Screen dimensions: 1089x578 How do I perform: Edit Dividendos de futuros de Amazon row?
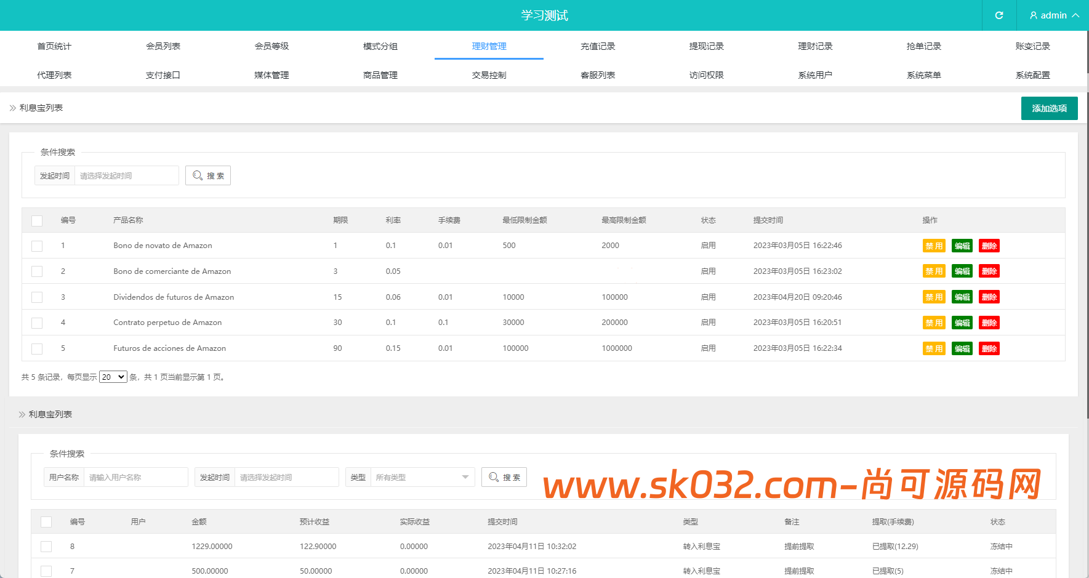click(x=962, y=297)
